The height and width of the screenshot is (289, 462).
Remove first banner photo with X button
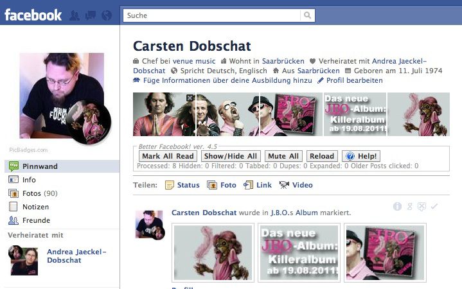click(190, 98)
